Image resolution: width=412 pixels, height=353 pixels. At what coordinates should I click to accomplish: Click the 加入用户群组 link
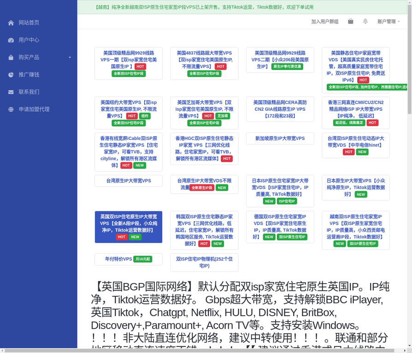[324, 22]
